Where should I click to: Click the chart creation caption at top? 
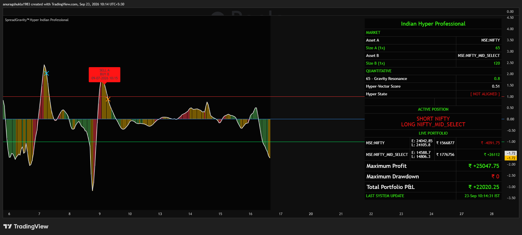click(x=63, y=4)
